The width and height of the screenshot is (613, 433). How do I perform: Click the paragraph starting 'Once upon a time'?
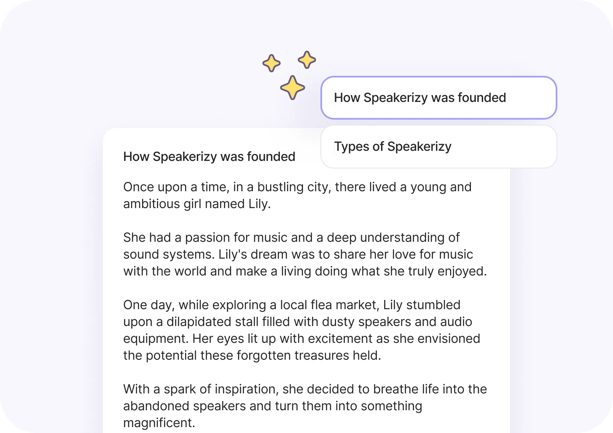(x=297, y=195)
